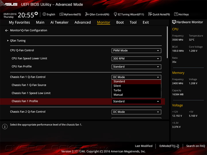Select the Chassis Fan 1 Profile label
This screenshot has height=155, width=207.
point(25,101)
